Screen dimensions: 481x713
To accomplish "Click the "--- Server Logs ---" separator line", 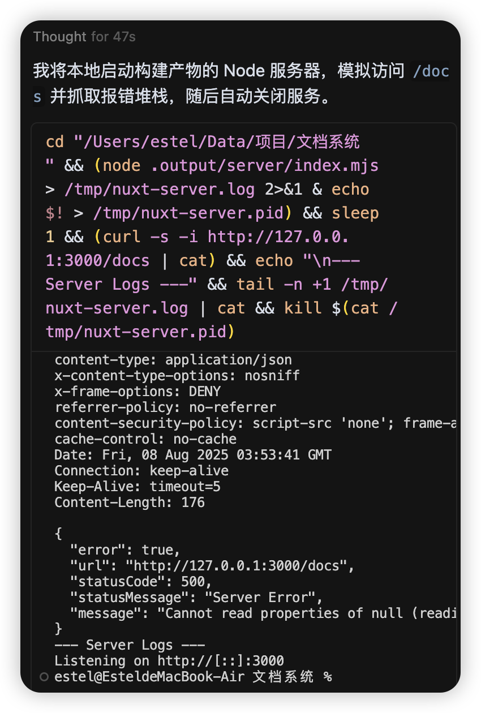I will click(130, 645).
